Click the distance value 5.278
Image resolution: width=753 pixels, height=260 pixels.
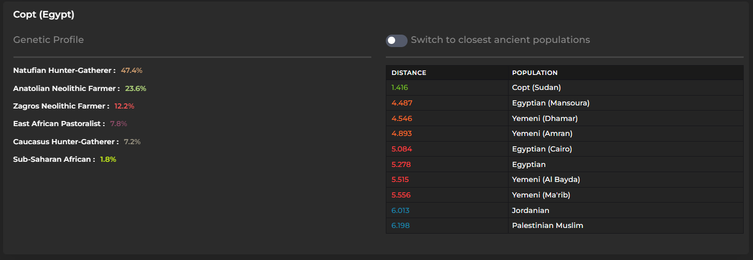tap(401, 164)
